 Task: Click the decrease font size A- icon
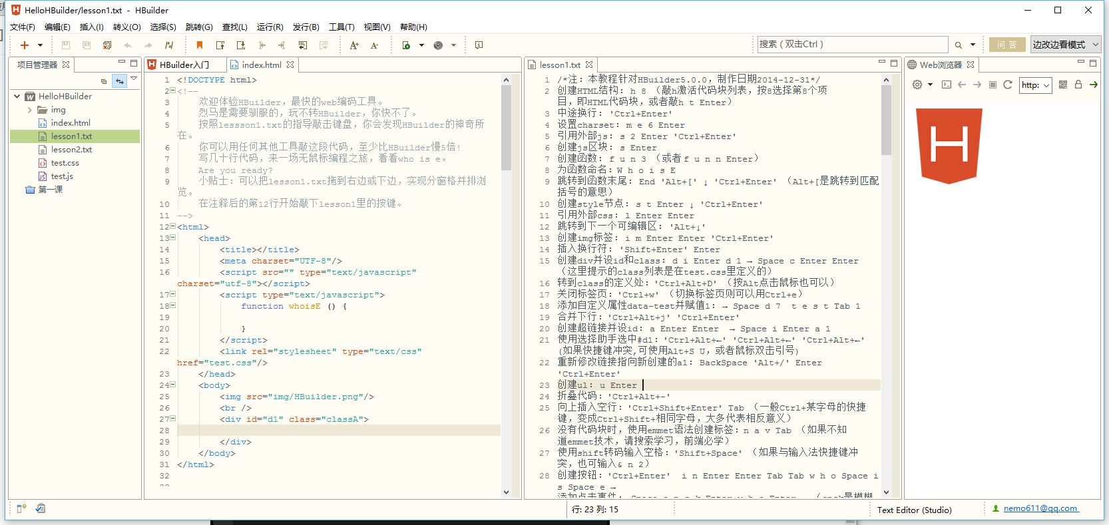pyautogui.click(x=375, y=45)
